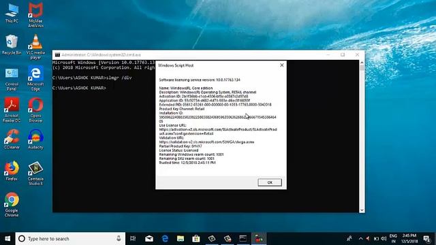436x245 pixels.
Task: Minimize the Command Prompt window
Action: pyautogui.click(x=328, y=54)
